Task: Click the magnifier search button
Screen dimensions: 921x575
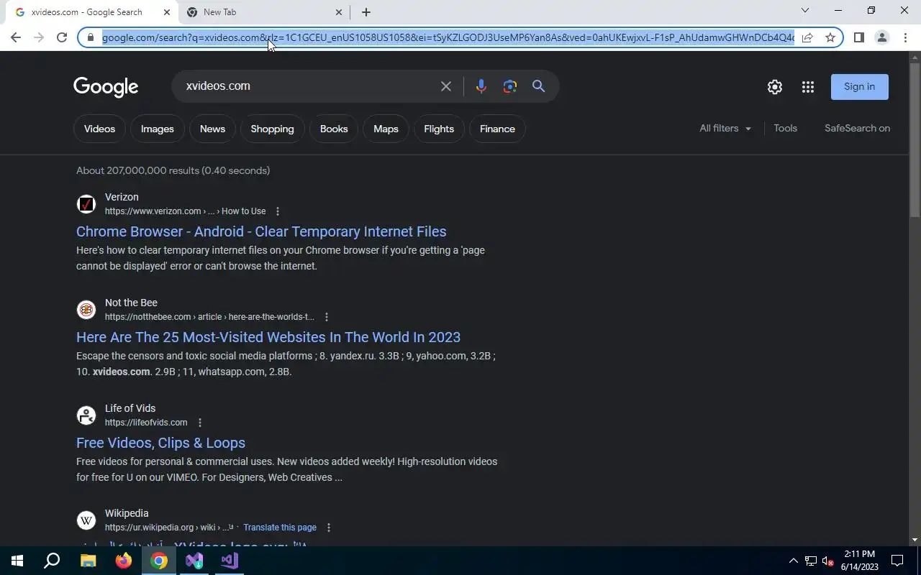Action: [x=538, y=86]
